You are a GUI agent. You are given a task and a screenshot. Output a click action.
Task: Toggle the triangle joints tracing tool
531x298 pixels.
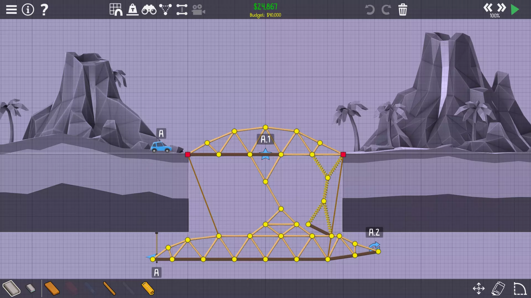coord(165,10)
